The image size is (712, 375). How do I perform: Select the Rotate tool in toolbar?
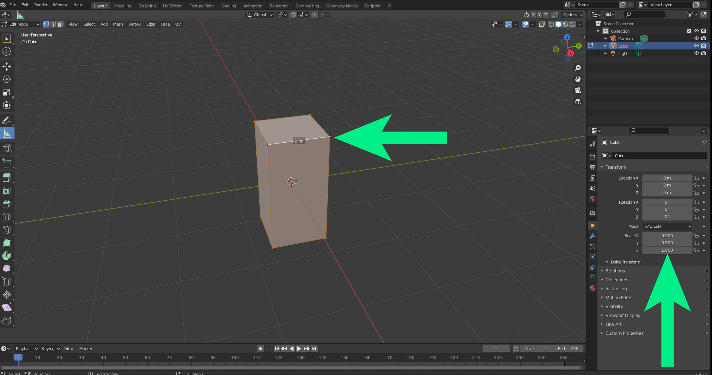[x=7, y=79]
